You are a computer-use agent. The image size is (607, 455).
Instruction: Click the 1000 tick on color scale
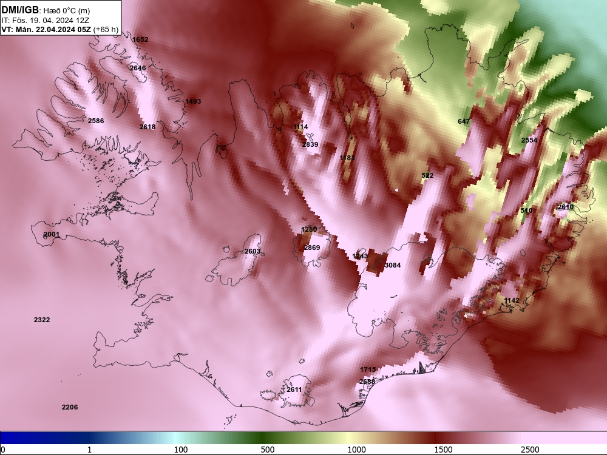(356, 450)
